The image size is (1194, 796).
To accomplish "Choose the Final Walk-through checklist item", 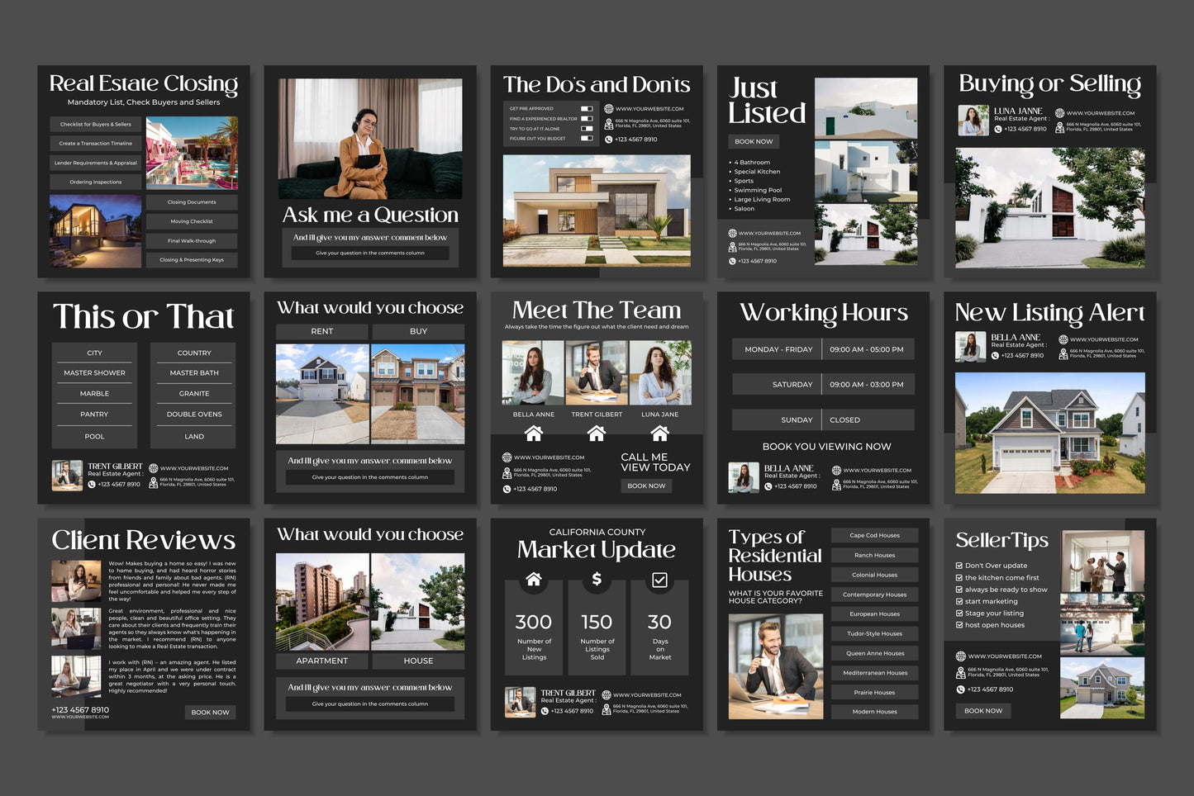I will click(x=192, y=241).
